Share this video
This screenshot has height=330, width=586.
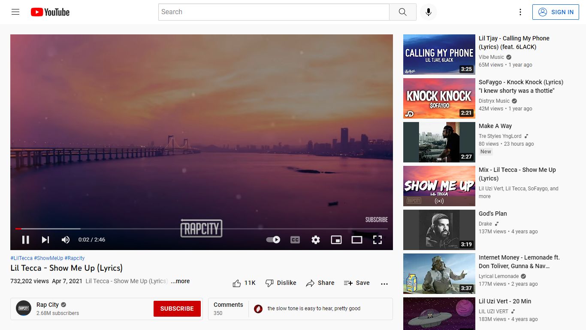[320, 283]
